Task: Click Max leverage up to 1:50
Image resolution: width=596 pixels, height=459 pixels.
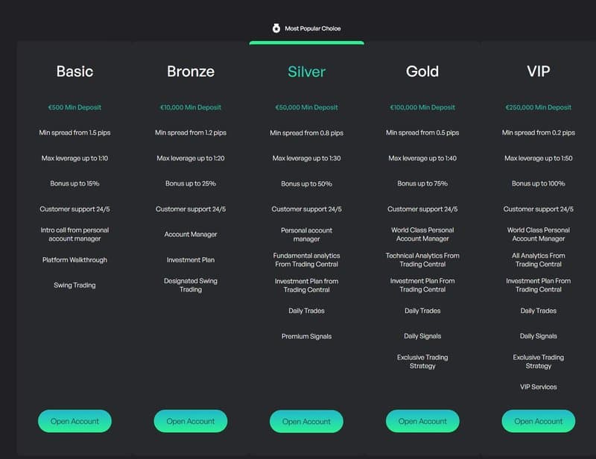Action: tap(538, 158)
